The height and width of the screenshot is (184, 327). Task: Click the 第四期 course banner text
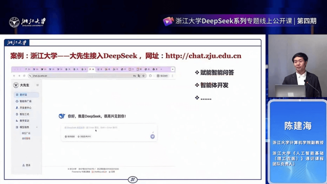click(x=307, y=21)
